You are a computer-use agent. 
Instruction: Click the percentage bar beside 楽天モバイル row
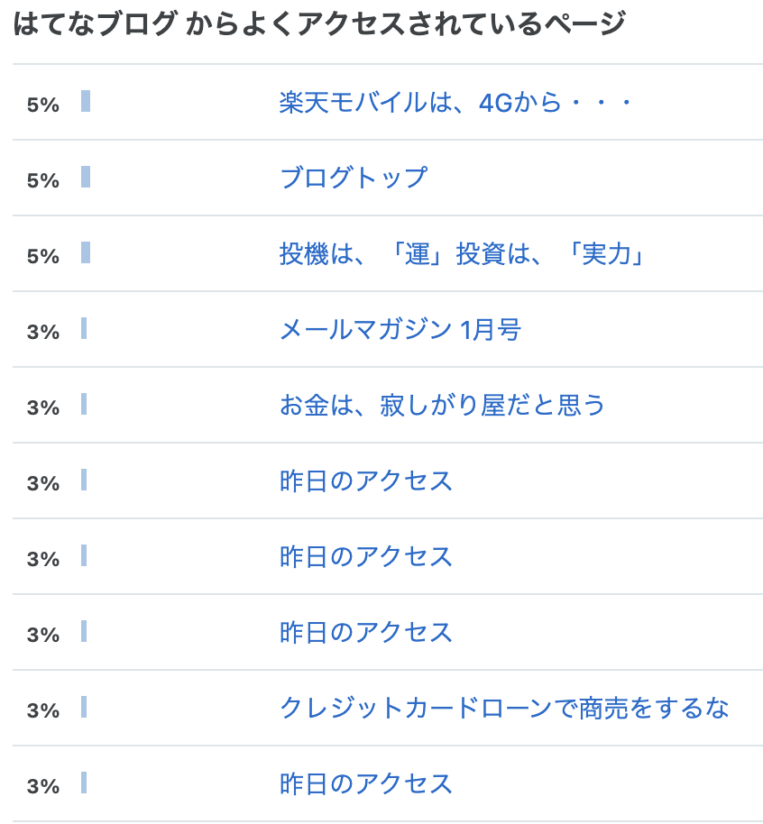(86, 101)
